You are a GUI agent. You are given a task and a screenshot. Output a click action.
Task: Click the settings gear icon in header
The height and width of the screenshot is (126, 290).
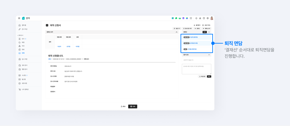coord(208,18)
